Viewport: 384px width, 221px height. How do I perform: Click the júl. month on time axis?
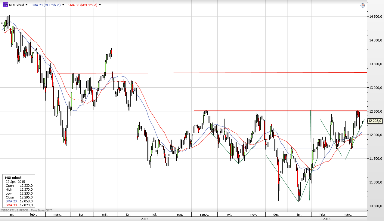click(x=154, y=215)
